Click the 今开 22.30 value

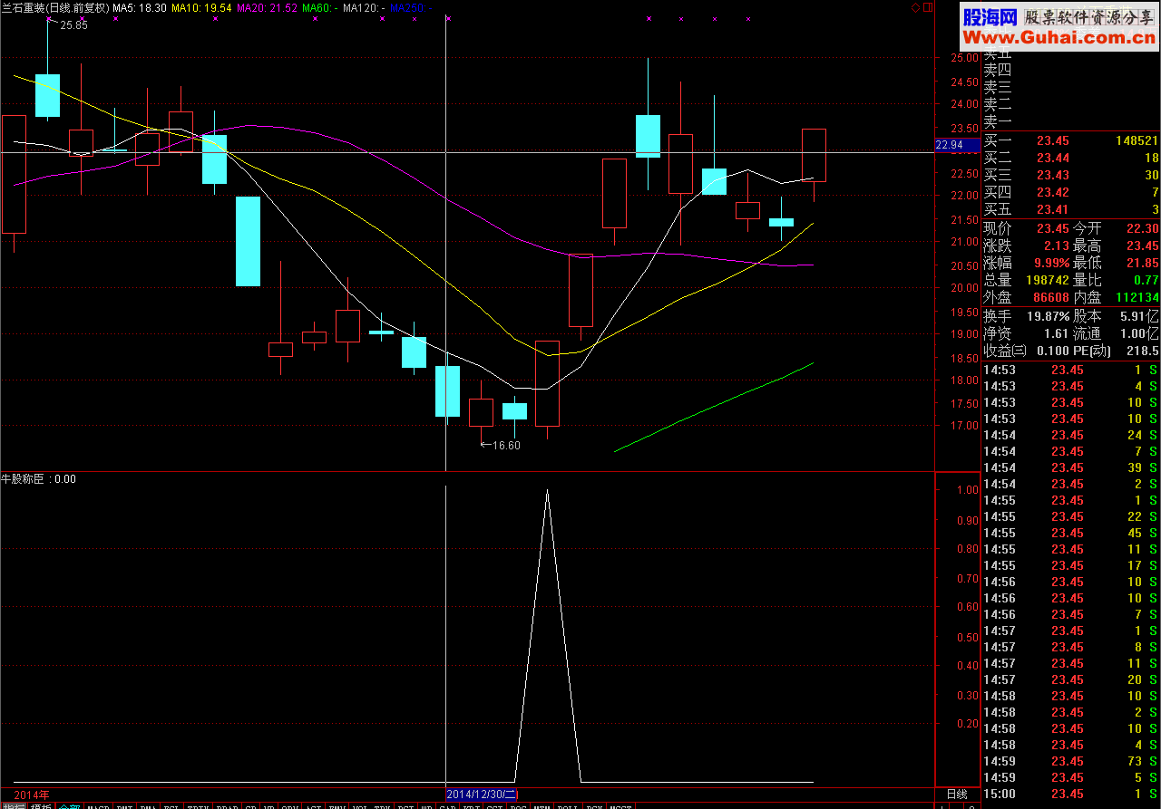point(1142,228)
